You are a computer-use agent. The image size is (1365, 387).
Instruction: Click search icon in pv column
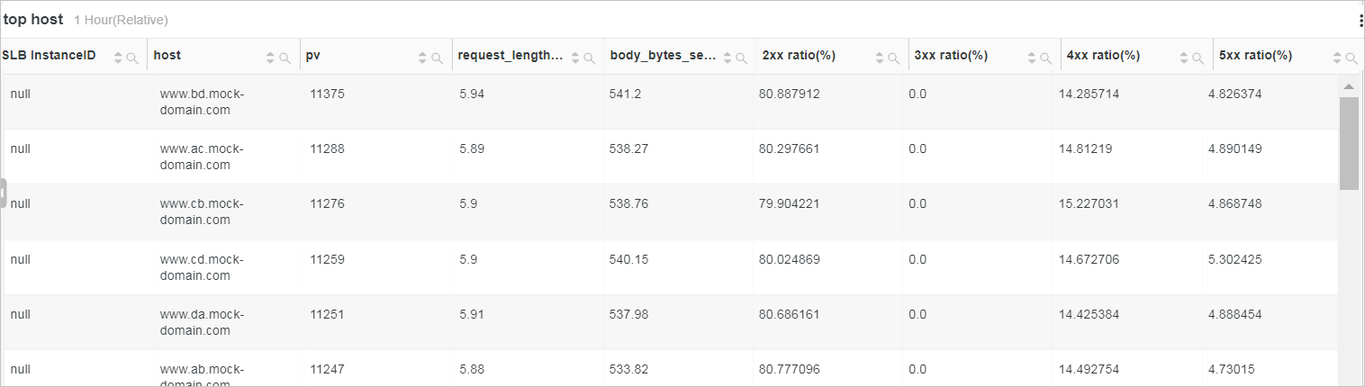click(x=437, y=58)
